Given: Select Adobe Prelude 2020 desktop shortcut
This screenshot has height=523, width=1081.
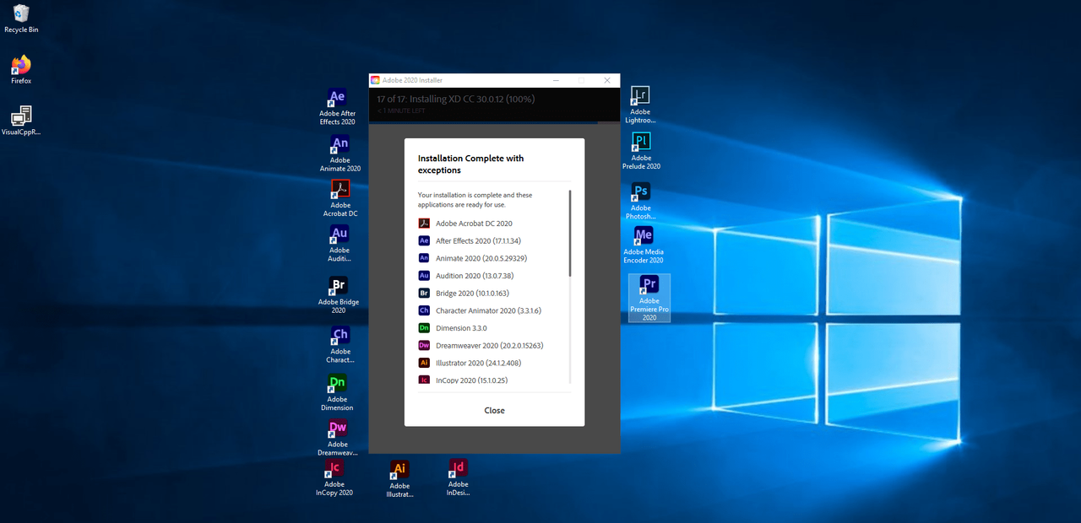Looking at the screenshot, I should click(x=641, y=152).
